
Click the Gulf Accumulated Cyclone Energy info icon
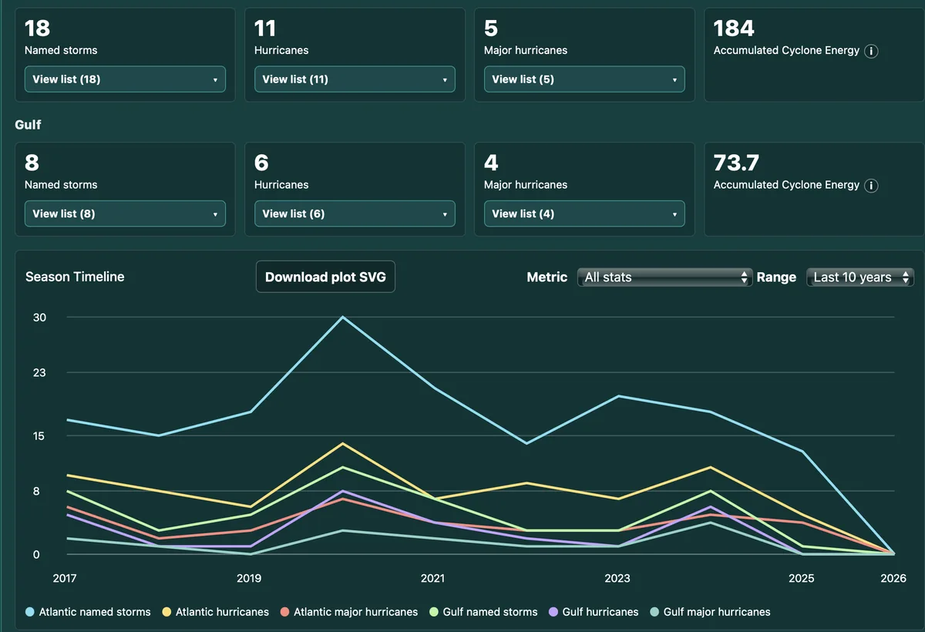tap(872, 186)
